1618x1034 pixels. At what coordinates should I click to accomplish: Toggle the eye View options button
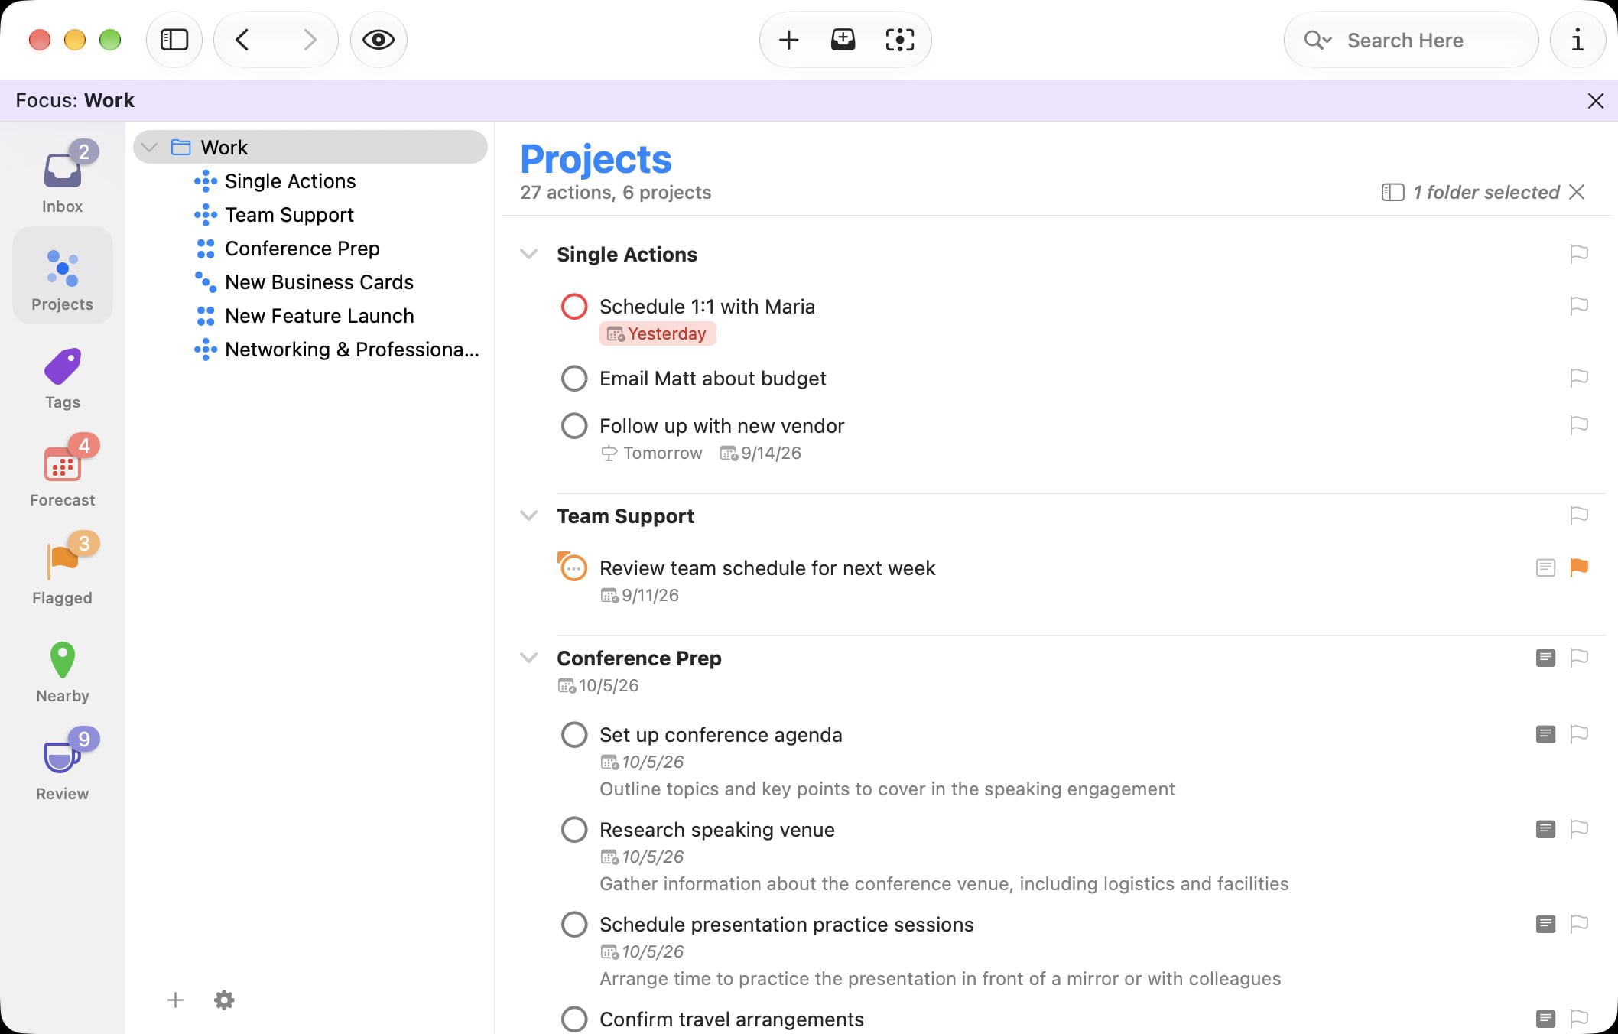(379, 40)
